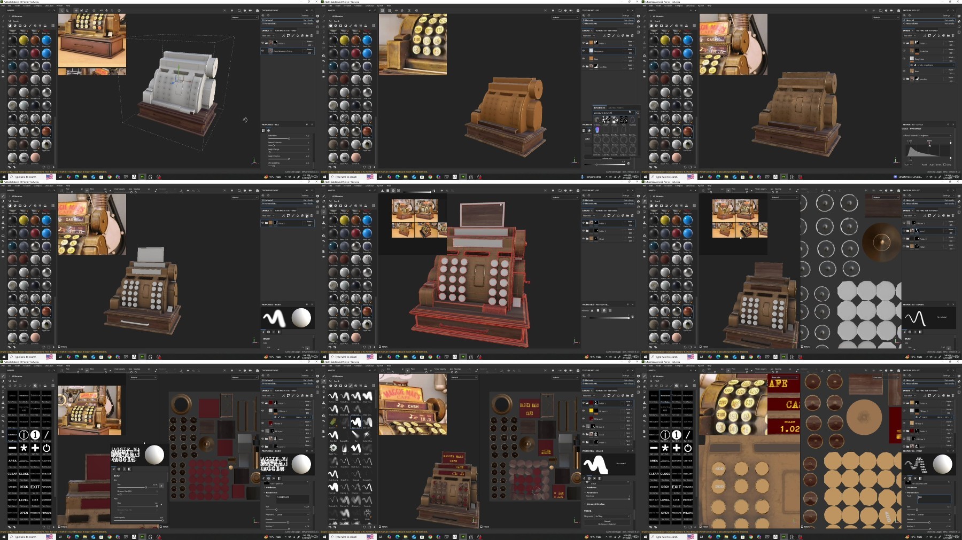Click add fill layer icon in top-right frame
Image resolution: width=962 pixels, height=540 pixels.
pyautogui.click(x=939, y=36)
